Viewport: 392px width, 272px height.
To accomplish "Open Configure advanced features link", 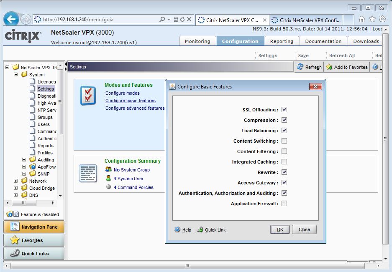I will 135,108.
